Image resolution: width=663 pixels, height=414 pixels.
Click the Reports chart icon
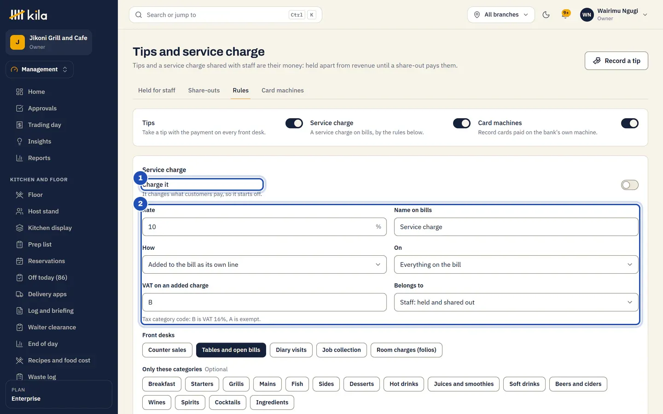pos(19,158)
